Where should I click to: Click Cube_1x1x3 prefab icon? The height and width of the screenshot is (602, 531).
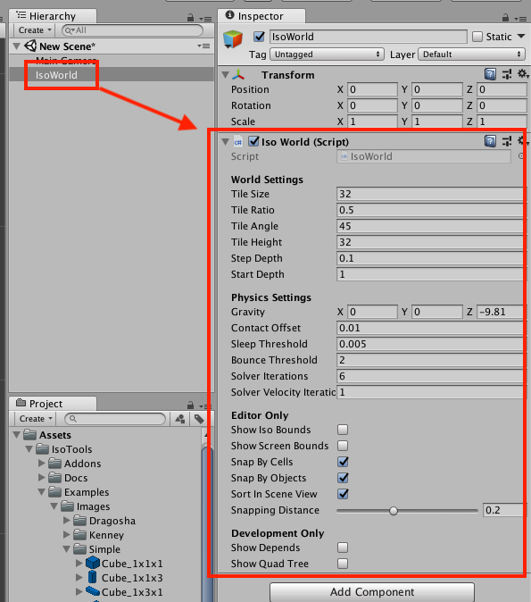click(92, 577)
